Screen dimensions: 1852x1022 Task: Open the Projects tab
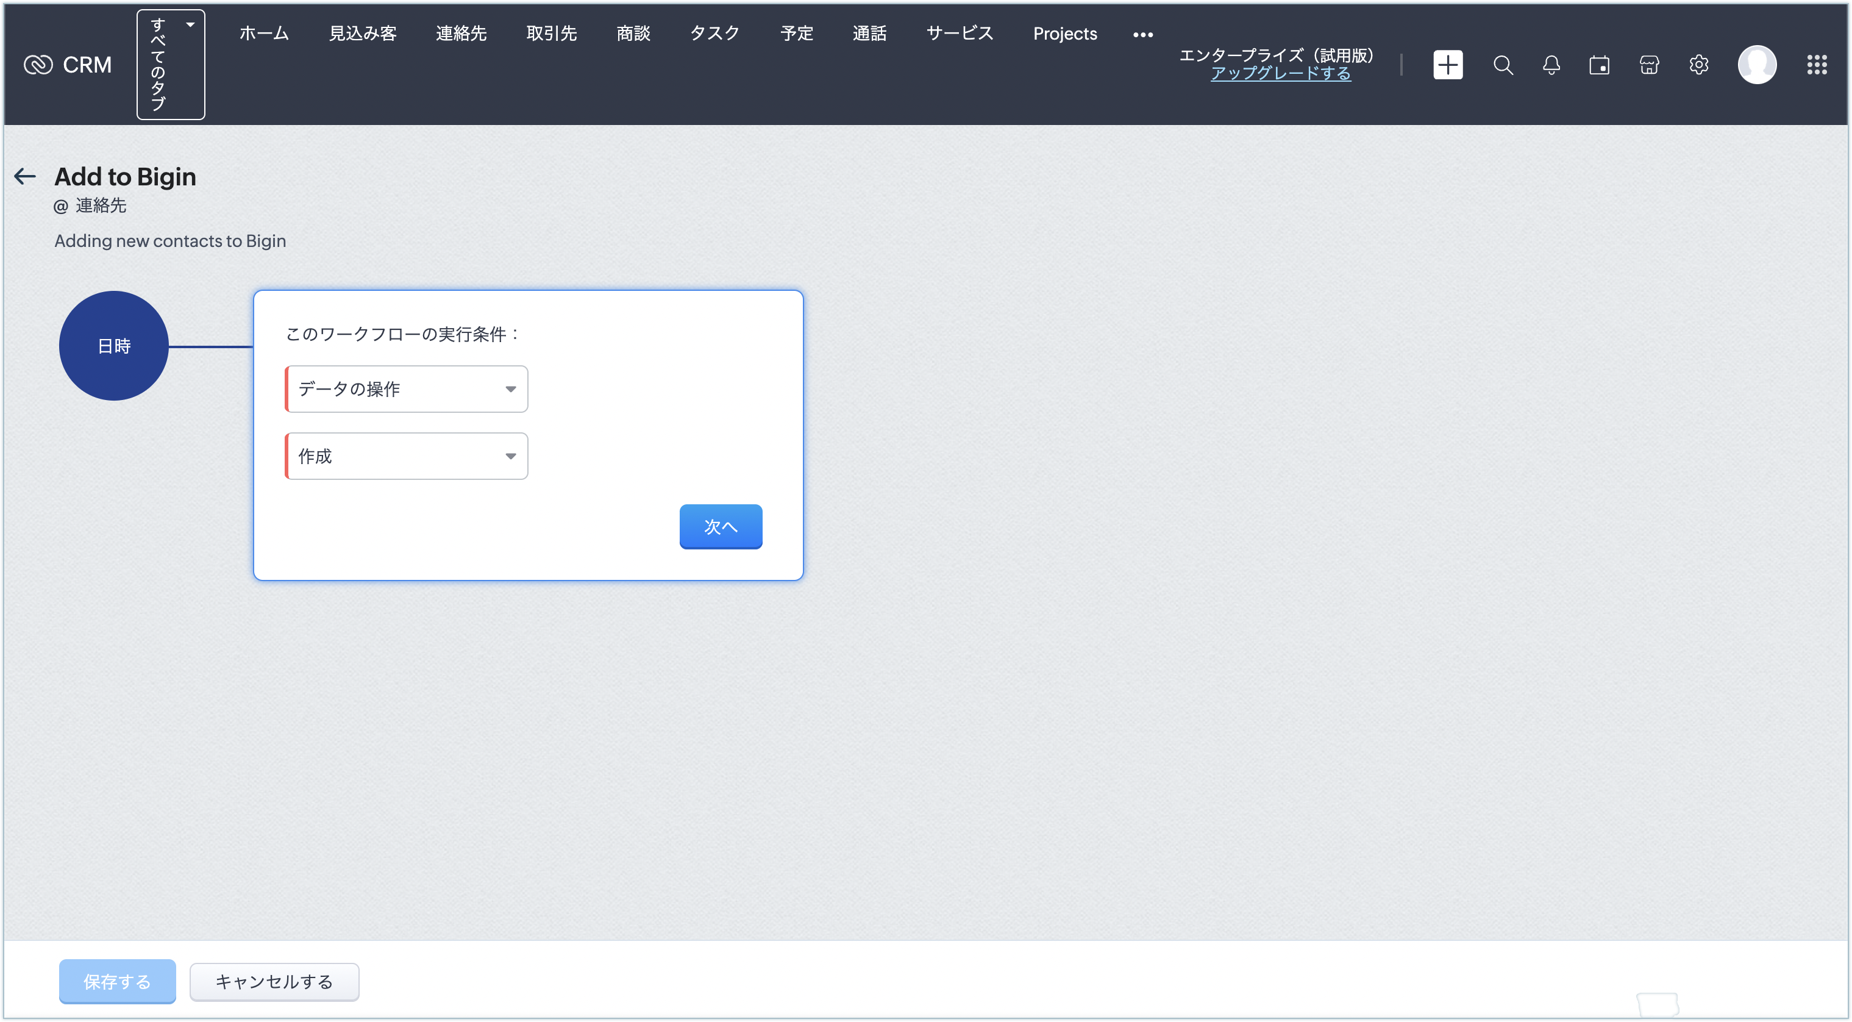click(1064, 34)
